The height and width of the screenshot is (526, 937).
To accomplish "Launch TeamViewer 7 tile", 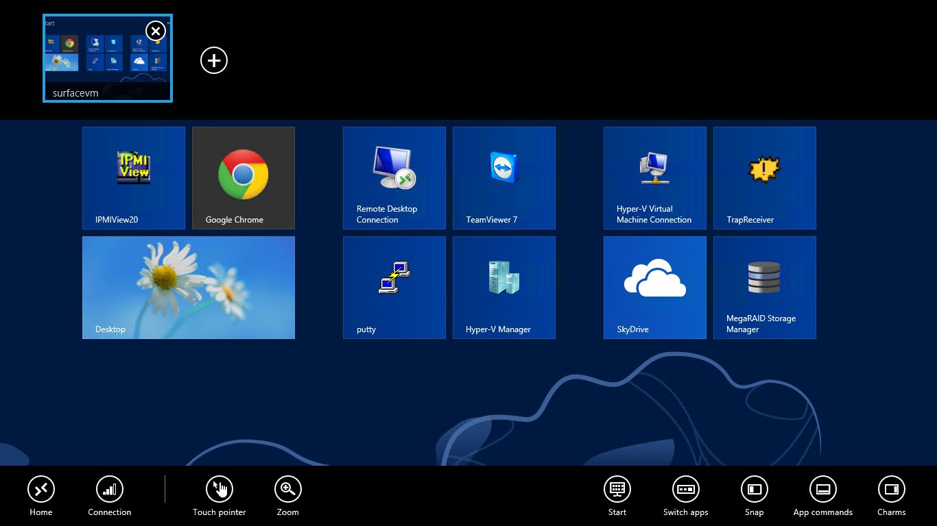I will pyautogui.click(x=504, y=178).
